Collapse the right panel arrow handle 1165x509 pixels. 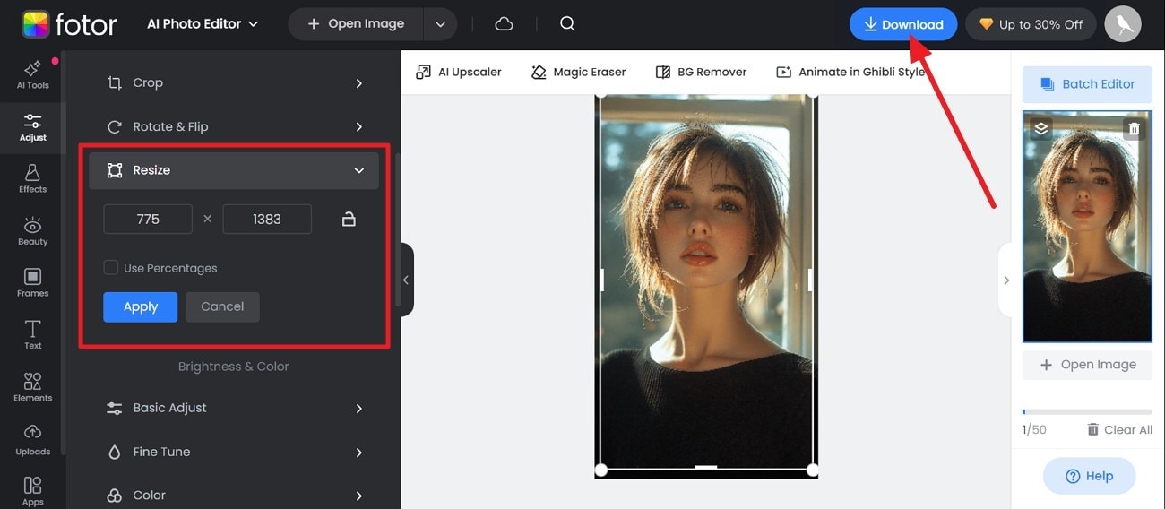tap(1005, 280)
